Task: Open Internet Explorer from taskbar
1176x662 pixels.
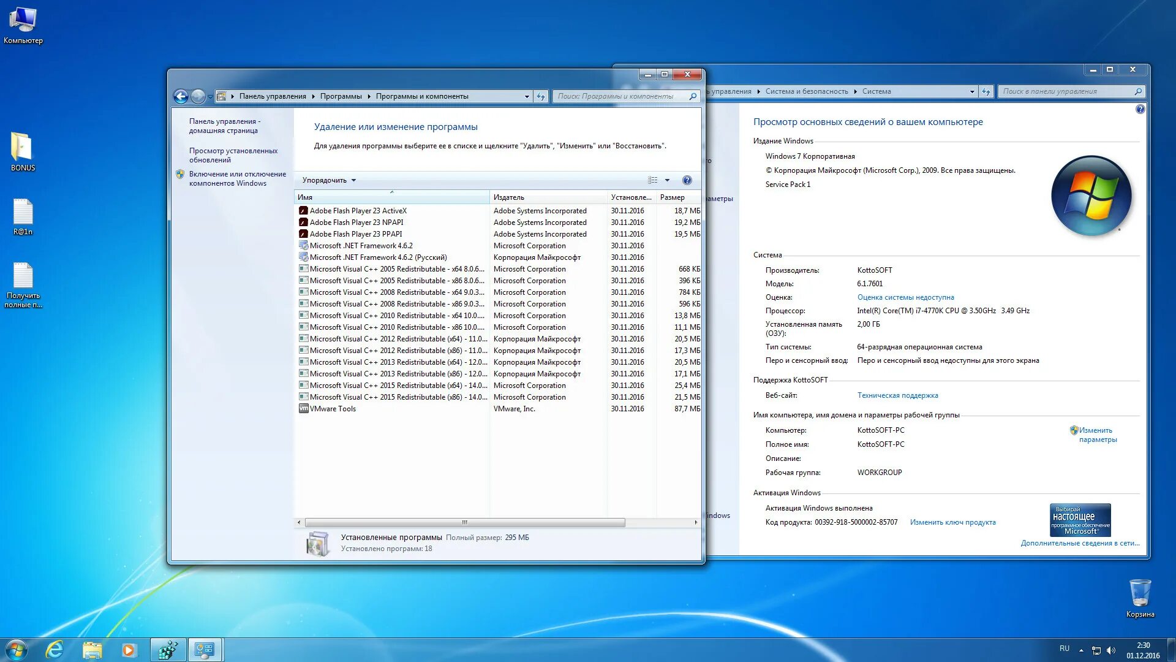Action: (x=55, y=650)
